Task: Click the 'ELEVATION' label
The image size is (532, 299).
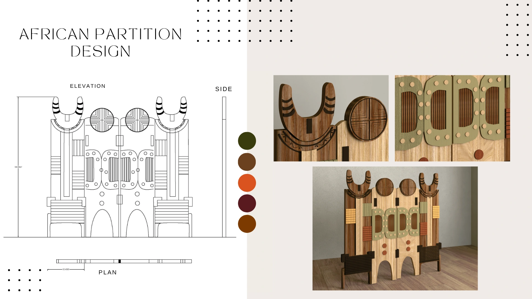Action: click(x=88, y=86)
